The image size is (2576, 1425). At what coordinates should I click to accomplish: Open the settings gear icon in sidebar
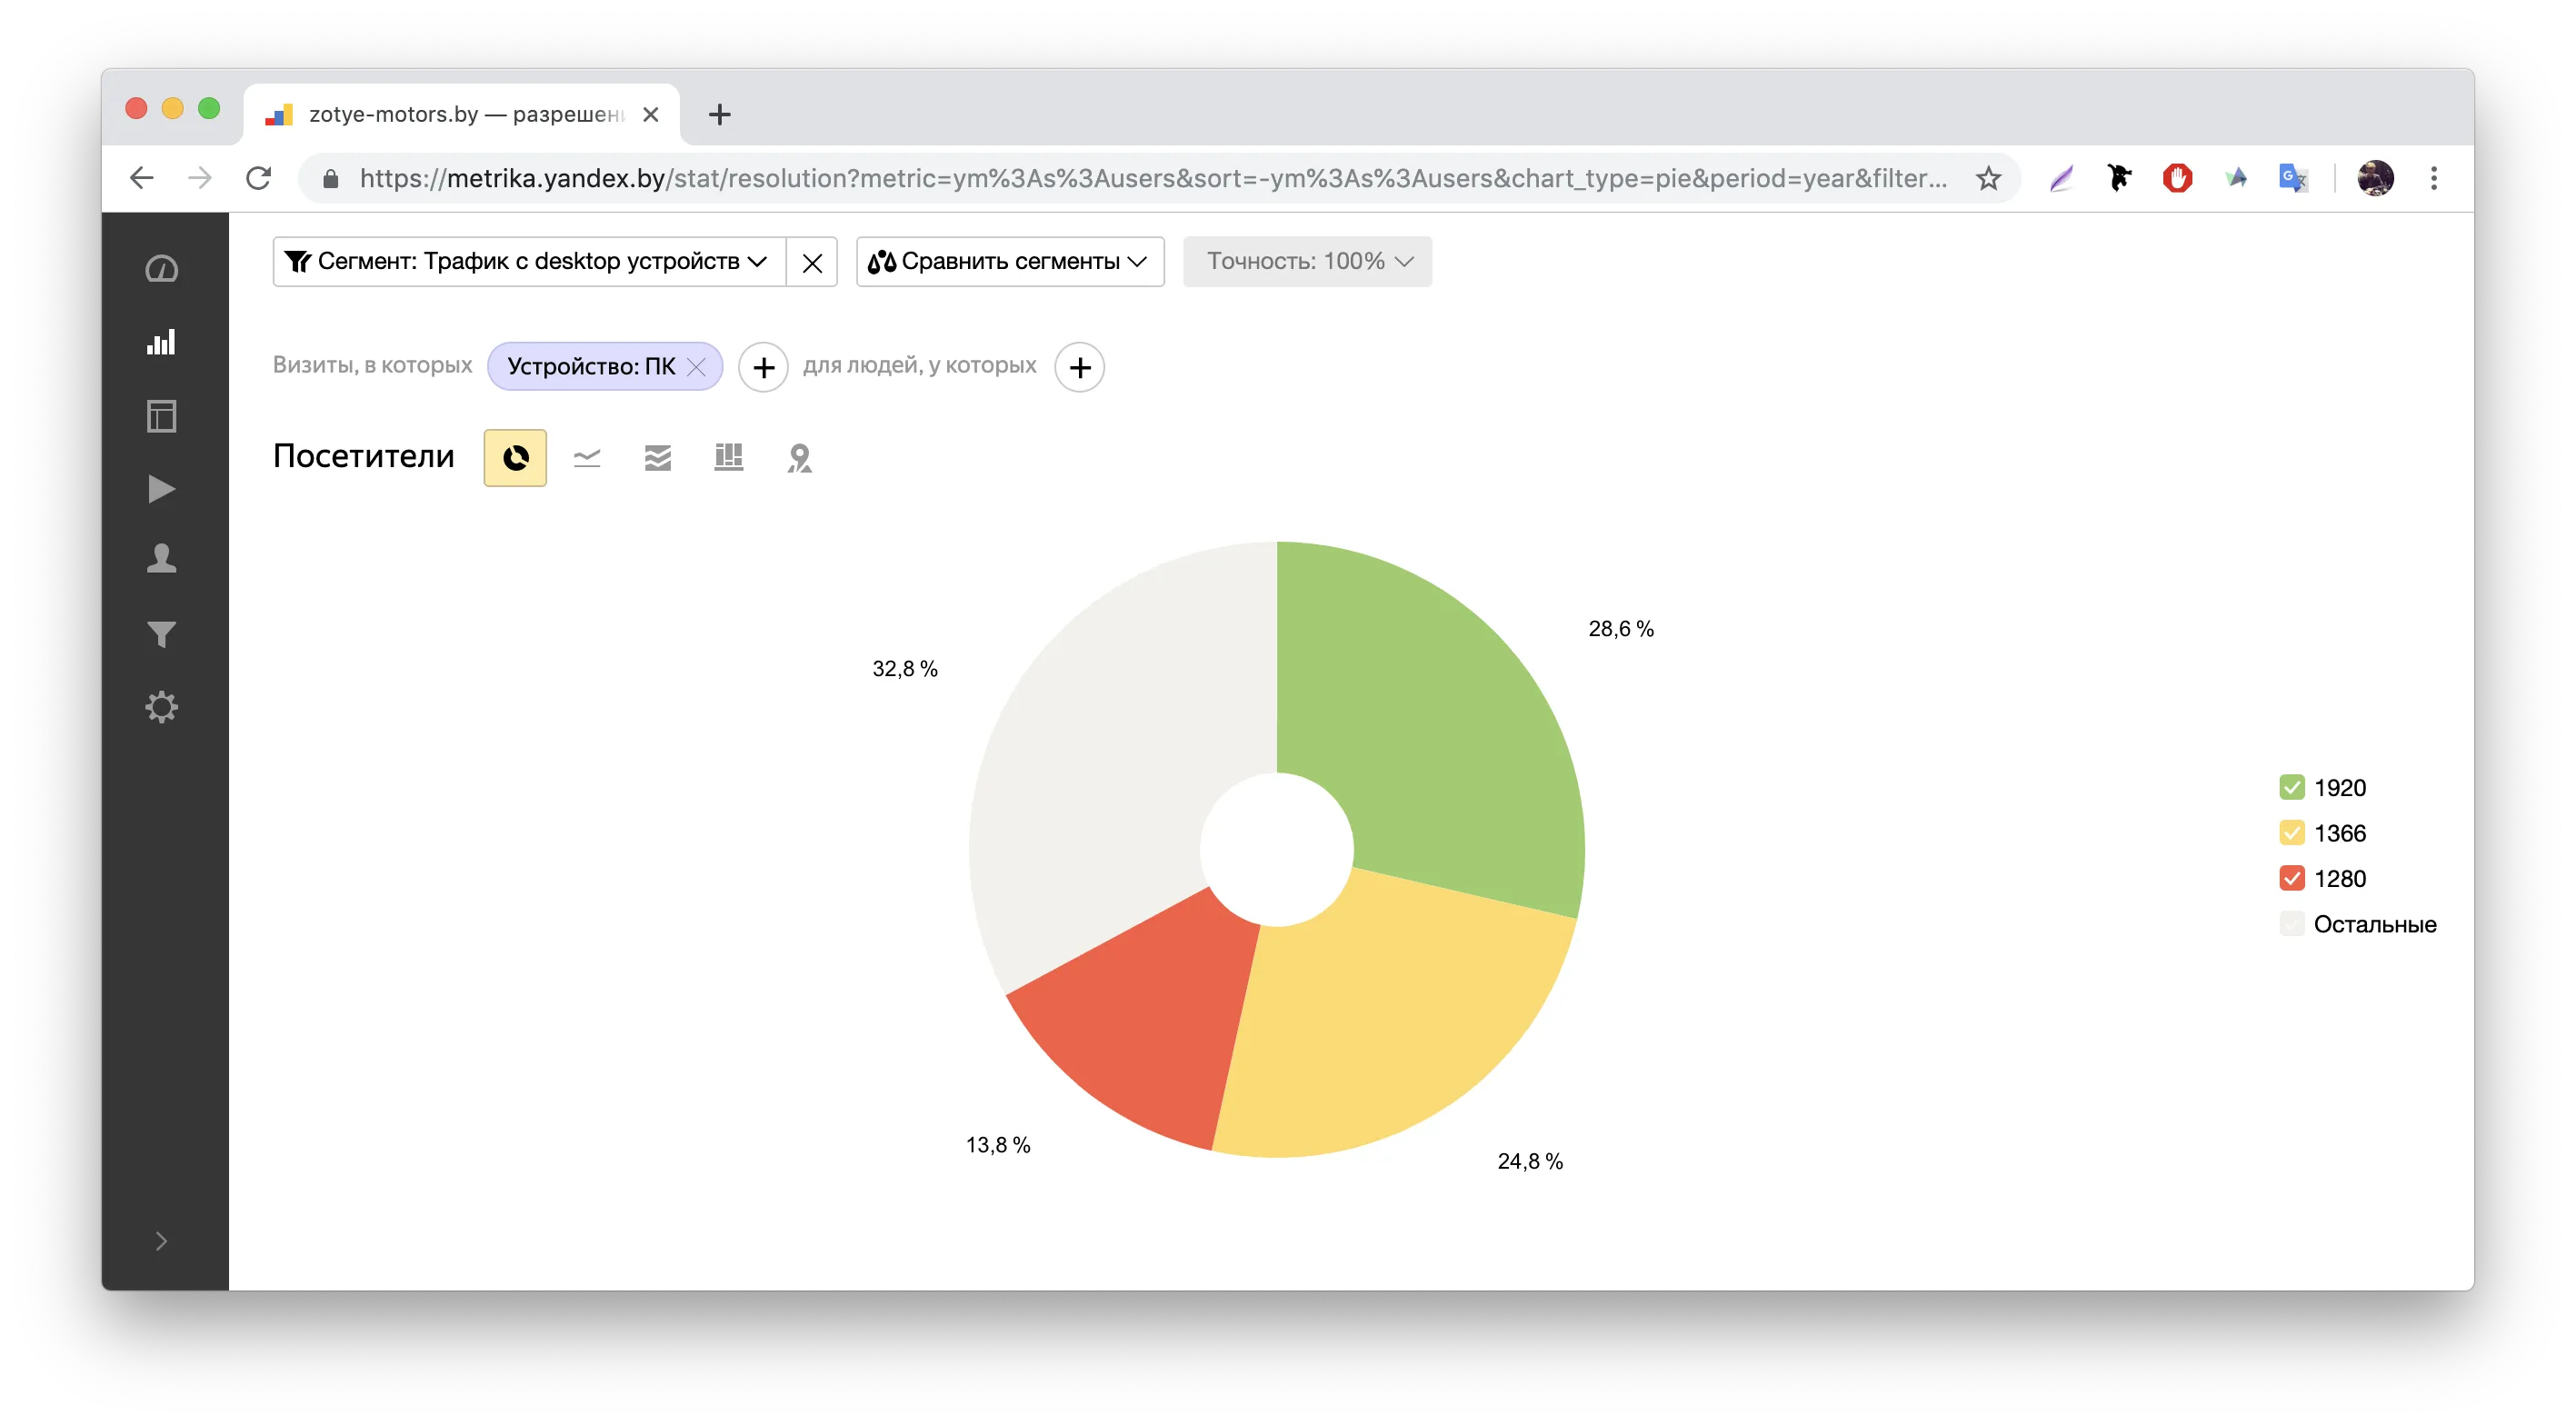(x=161, y=707)
